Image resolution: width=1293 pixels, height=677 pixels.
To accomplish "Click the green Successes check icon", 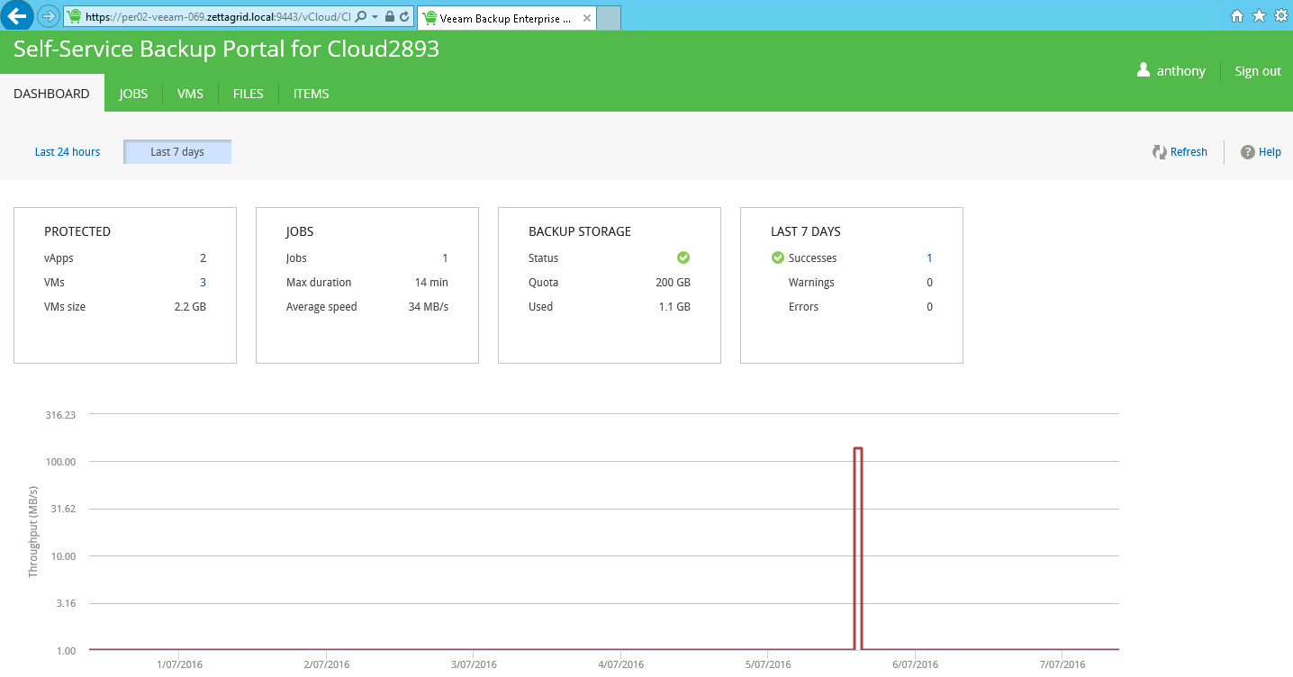I will [778, 257].
